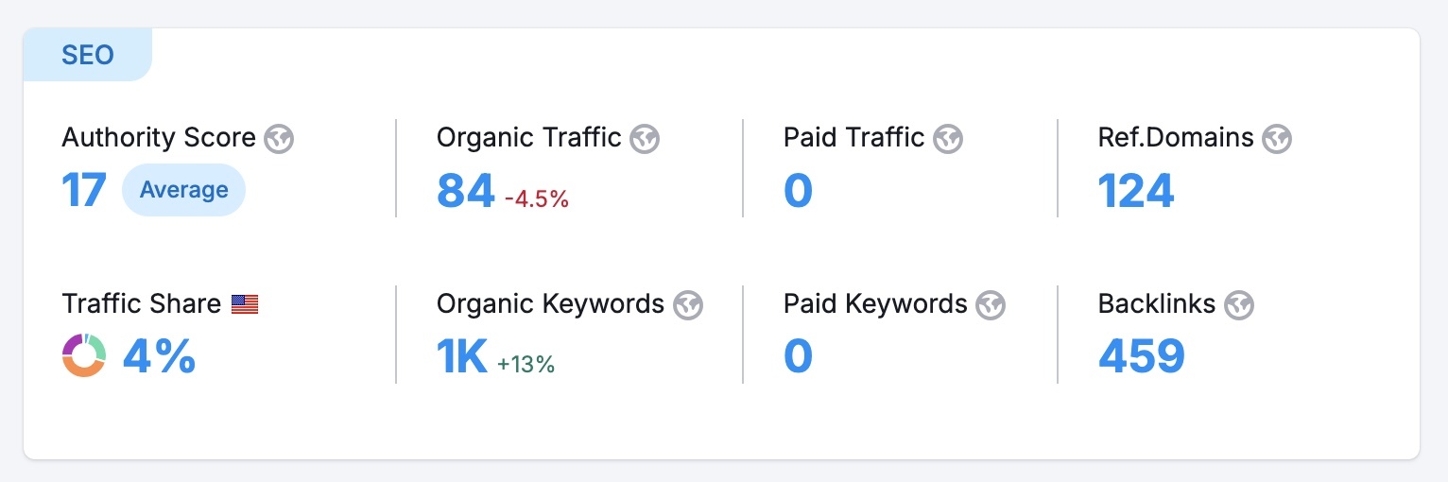This screenshot has height=482, width=1448.
Task: Click globe icon beside Ref.Domains
Action: (x=1277, y=139)
